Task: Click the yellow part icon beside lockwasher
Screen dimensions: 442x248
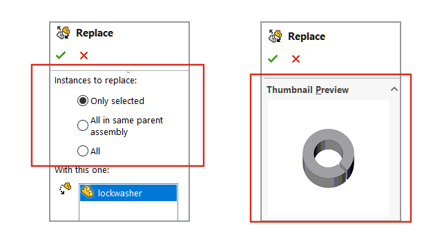Action: click(88, 192)
